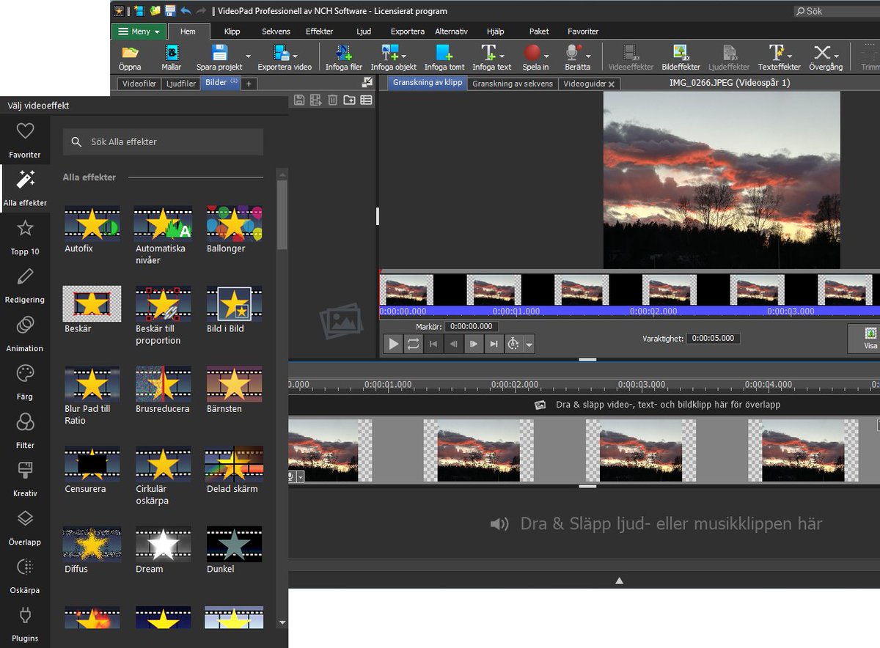Open the Ljud ribbon tab

[x=364, y=32]
